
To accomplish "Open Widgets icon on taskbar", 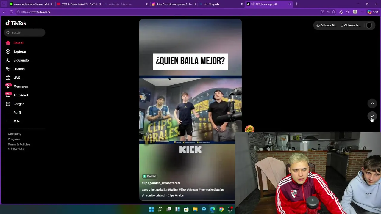I will click(177, 209).
